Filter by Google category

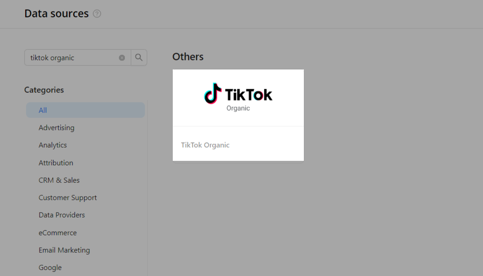click(x=50, y=267)
